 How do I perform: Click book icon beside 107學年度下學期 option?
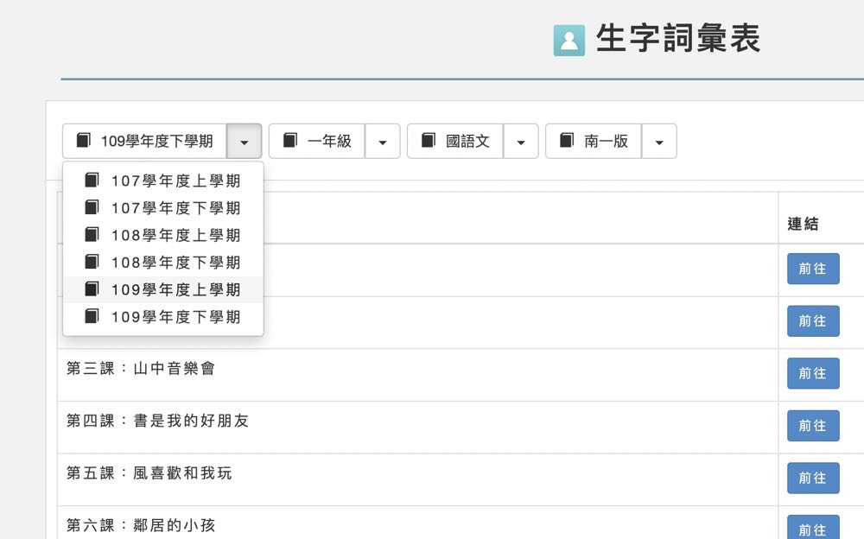[92, 207]
